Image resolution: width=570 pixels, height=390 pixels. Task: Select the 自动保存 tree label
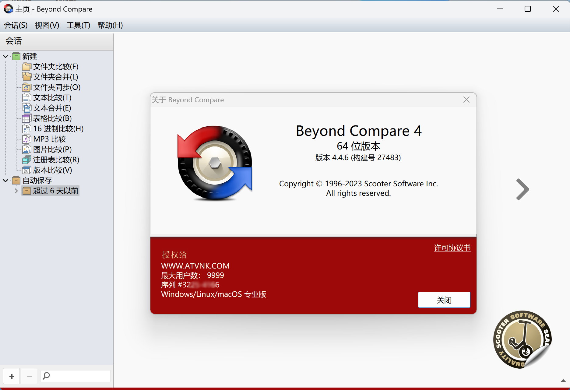[x=37, y=181]
